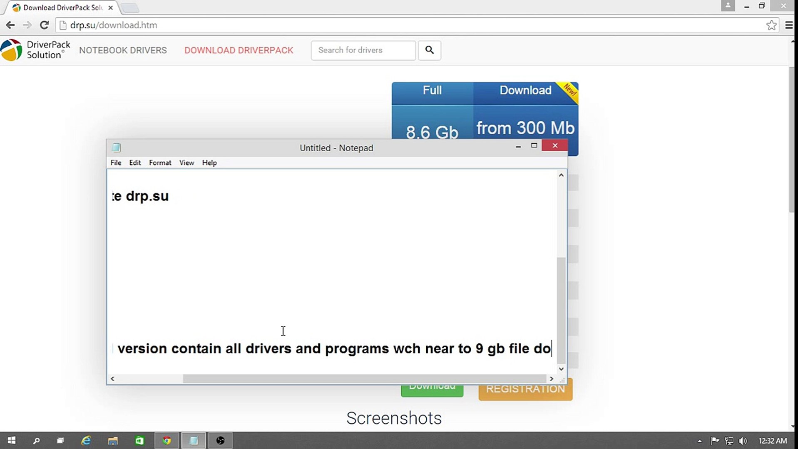798x449 pixels.
Task: Click Notepad scroll up arrow
Action: pyautogui.click(x=561, y=175)
